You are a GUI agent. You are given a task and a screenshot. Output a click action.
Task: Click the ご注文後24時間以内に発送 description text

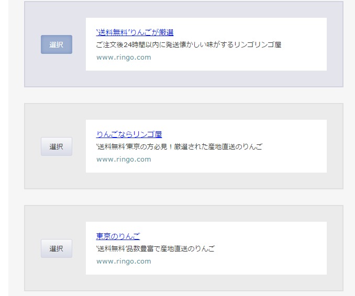[x=188, y=45]
